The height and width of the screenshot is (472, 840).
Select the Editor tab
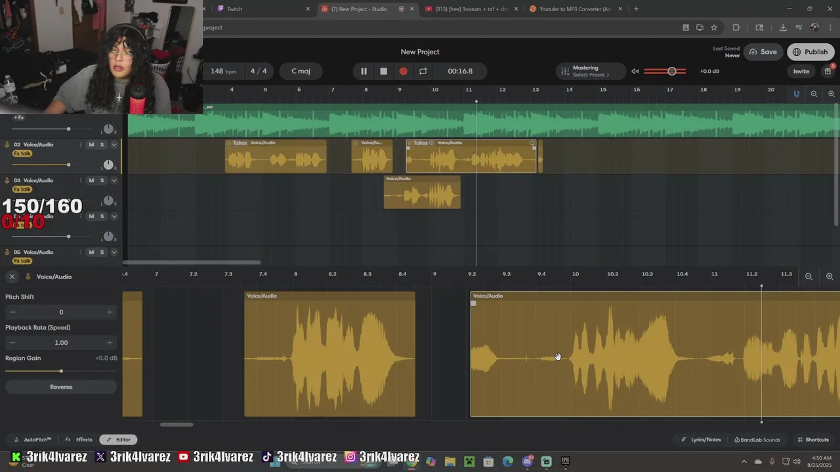click(x=118, y=440)
